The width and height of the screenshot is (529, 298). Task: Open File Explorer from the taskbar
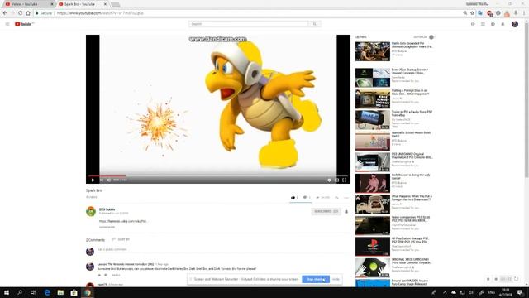[60, 292]
